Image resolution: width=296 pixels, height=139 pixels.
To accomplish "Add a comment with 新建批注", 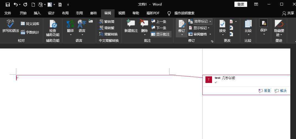I will (131, 26).
